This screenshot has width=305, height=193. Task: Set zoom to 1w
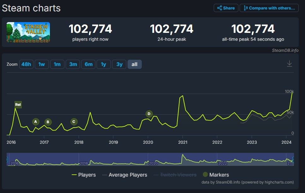coord(42,64)
